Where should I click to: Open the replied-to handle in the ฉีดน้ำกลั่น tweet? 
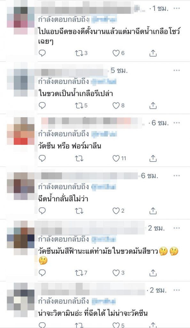pyautogui.click(x=104, y=187)
